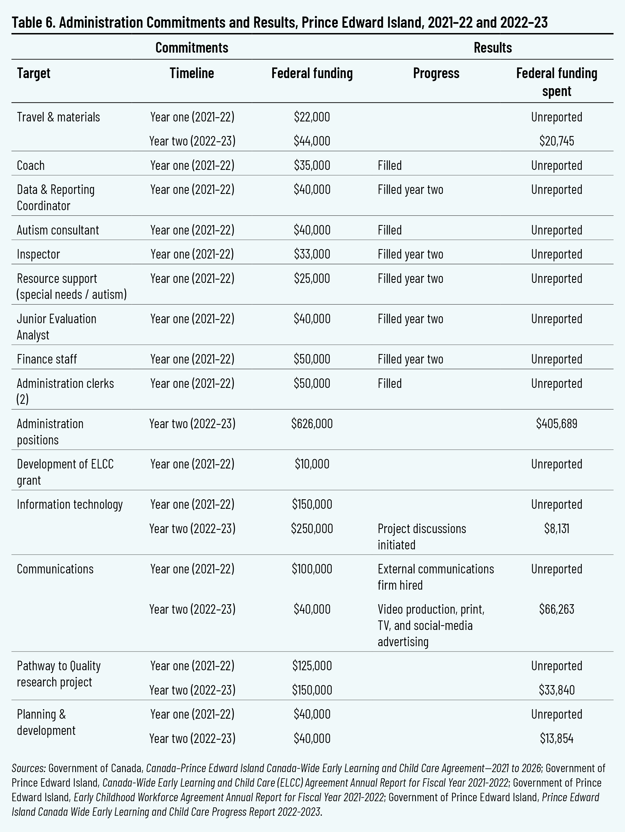Click the Inspector row label
Screen dimensions: 625x832
pos(38,254)
